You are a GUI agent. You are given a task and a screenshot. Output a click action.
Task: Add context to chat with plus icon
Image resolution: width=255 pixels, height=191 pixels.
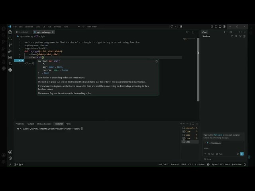(205, 154)
